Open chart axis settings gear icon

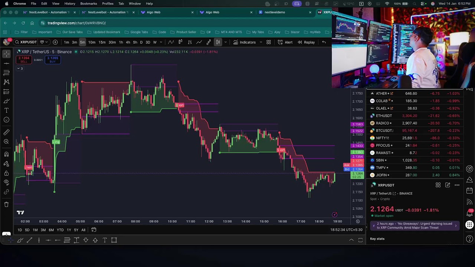[x=358, y=221]
